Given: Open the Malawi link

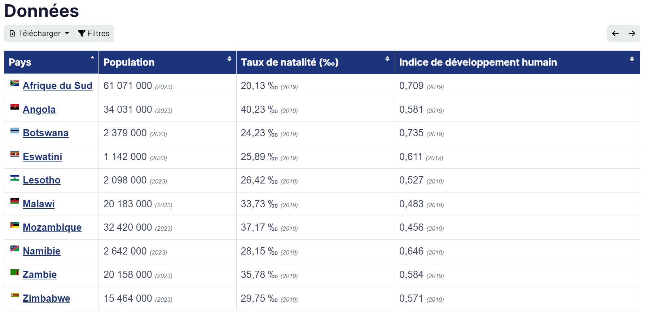Looking at the screenshot, I should (x=39, y=204).
